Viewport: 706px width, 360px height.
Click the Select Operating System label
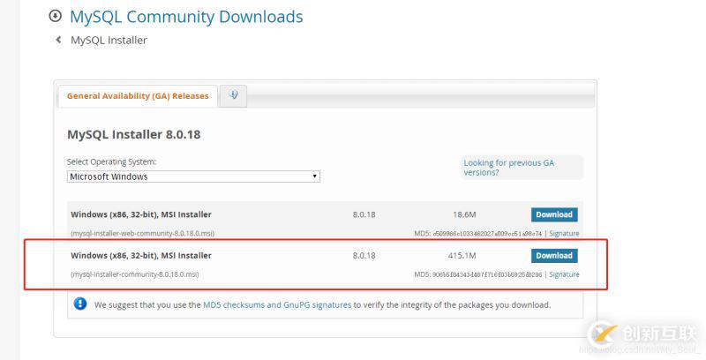[x=112, y=161]
